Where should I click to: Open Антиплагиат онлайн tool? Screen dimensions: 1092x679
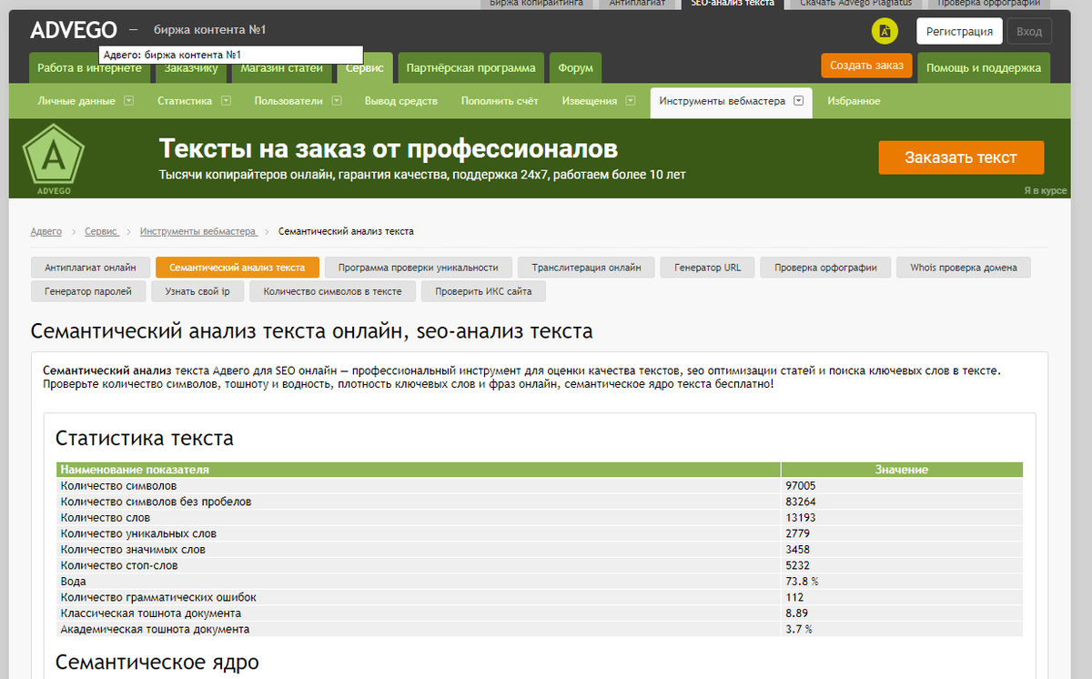pos(90,268)
